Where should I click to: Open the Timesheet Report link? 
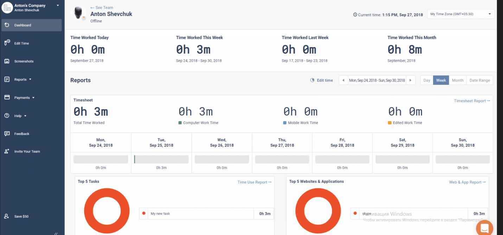pos(472,101)
